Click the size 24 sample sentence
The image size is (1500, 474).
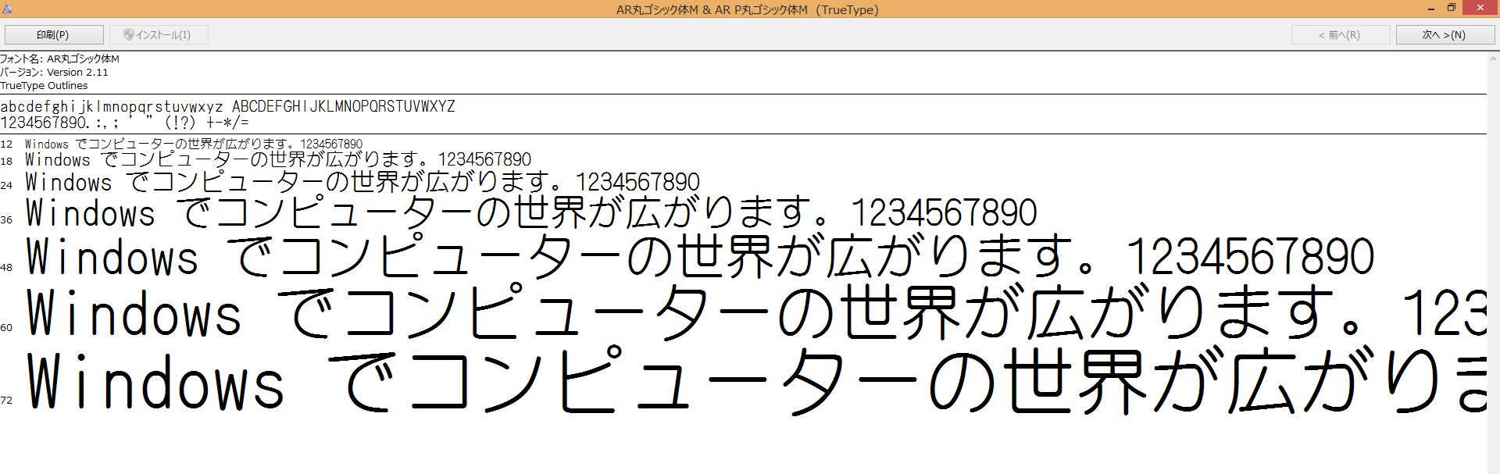click(x=362, y=182)
